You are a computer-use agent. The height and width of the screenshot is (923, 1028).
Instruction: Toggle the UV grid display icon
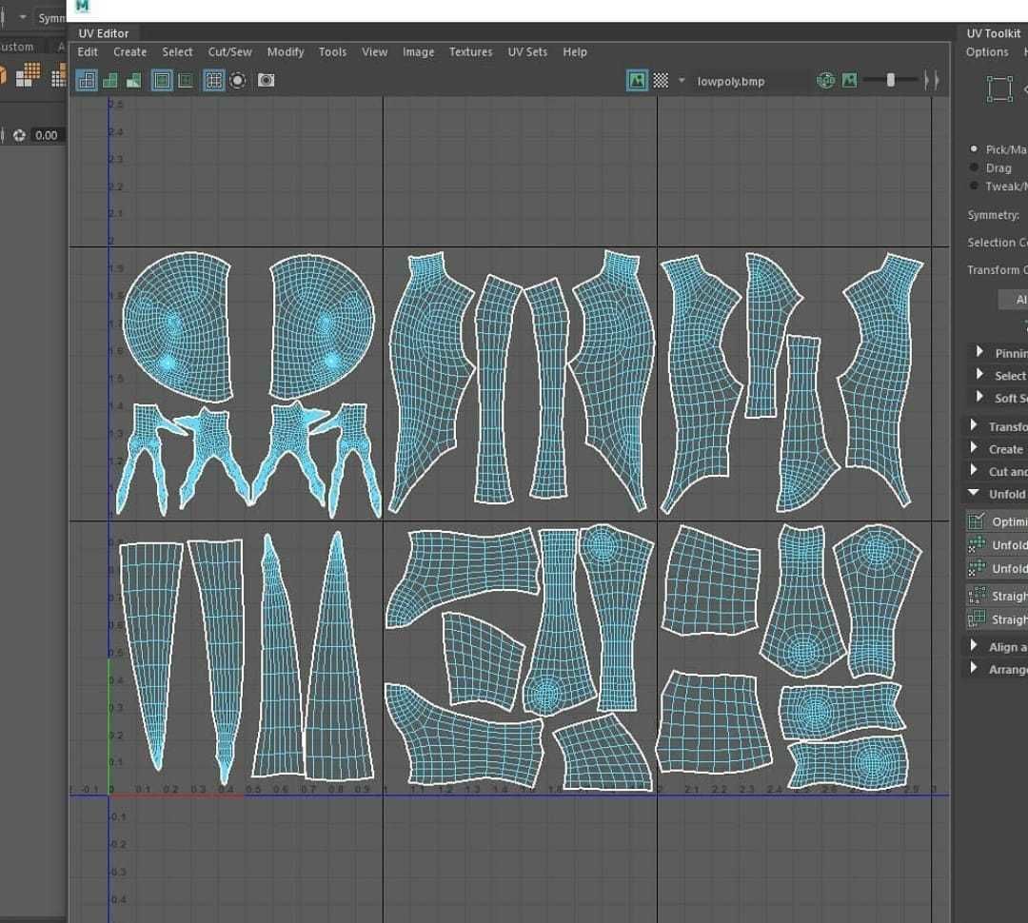coord(214,81)
